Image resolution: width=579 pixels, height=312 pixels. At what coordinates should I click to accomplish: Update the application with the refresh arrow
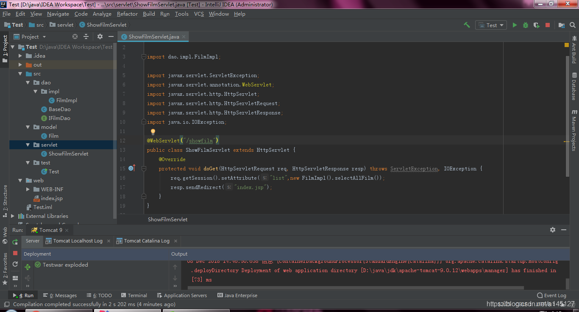pos(15,264)
